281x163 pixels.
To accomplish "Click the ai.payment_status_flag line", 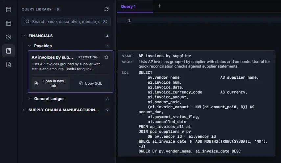I will pos(174,117).
